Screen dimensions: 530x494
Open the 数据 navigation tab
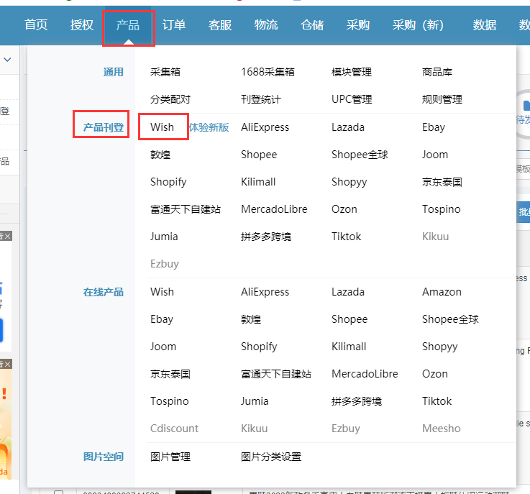[485, 25]
